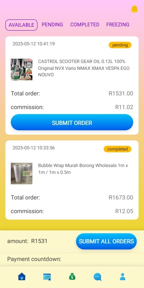Switch to the FREEZING tab
The width and height of the screenshot is (144, 288).
pyautogui.click(x=118, y=24)
